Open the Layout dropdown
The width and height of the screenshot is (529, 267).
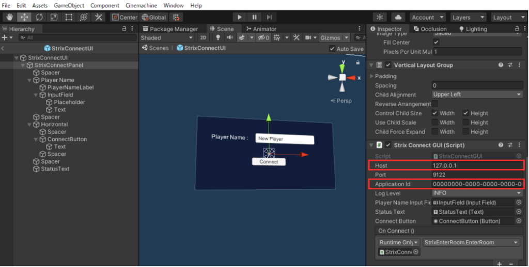click(508, 17)
